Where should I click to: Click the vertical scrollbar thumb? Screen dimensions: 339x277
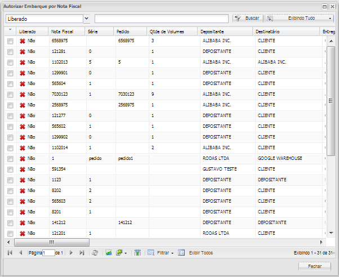coord(331,101)
